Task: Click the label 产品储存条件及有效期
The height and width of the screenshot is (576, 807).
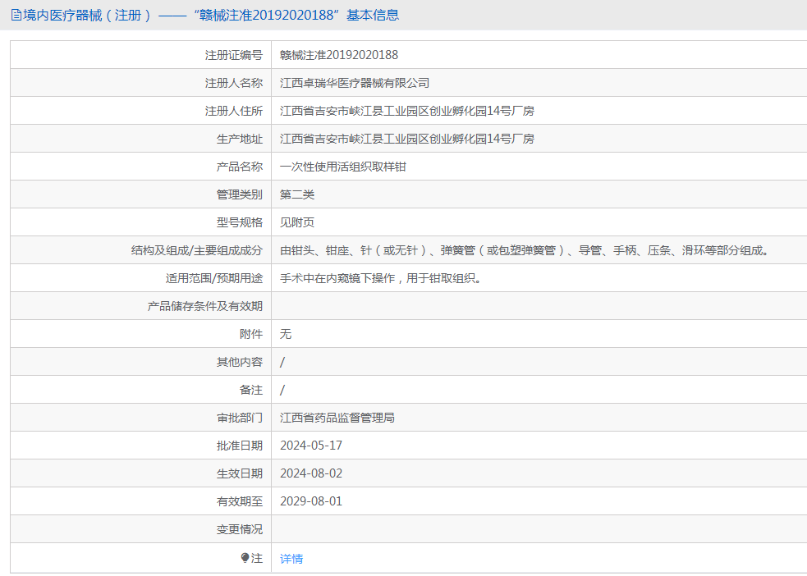Action: (x=205, y=306)
